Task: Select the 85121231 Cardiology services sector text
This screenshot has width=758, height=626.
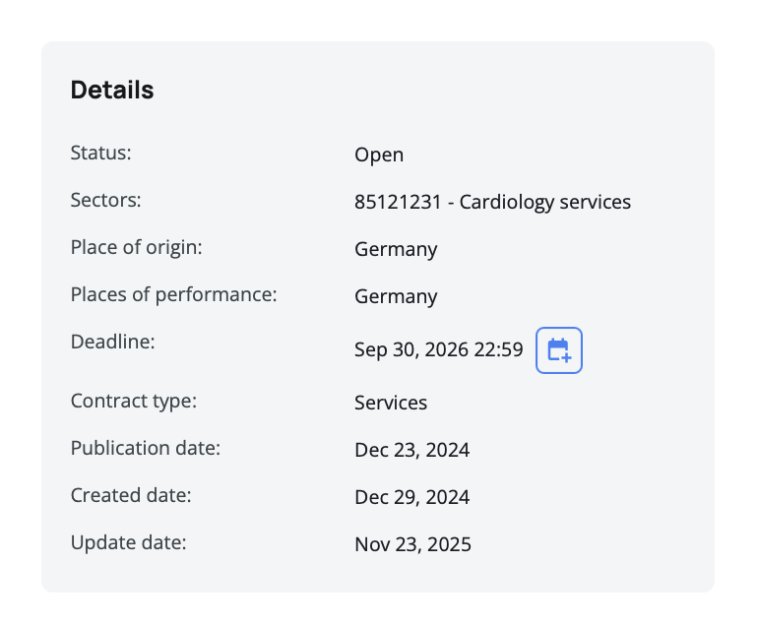Action: point(492,202)
